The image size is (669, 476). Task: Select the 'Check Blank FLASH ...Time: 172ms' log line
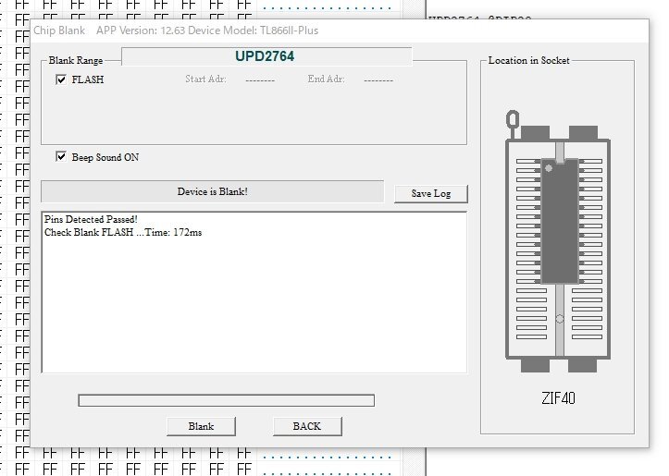coord(123,232)
